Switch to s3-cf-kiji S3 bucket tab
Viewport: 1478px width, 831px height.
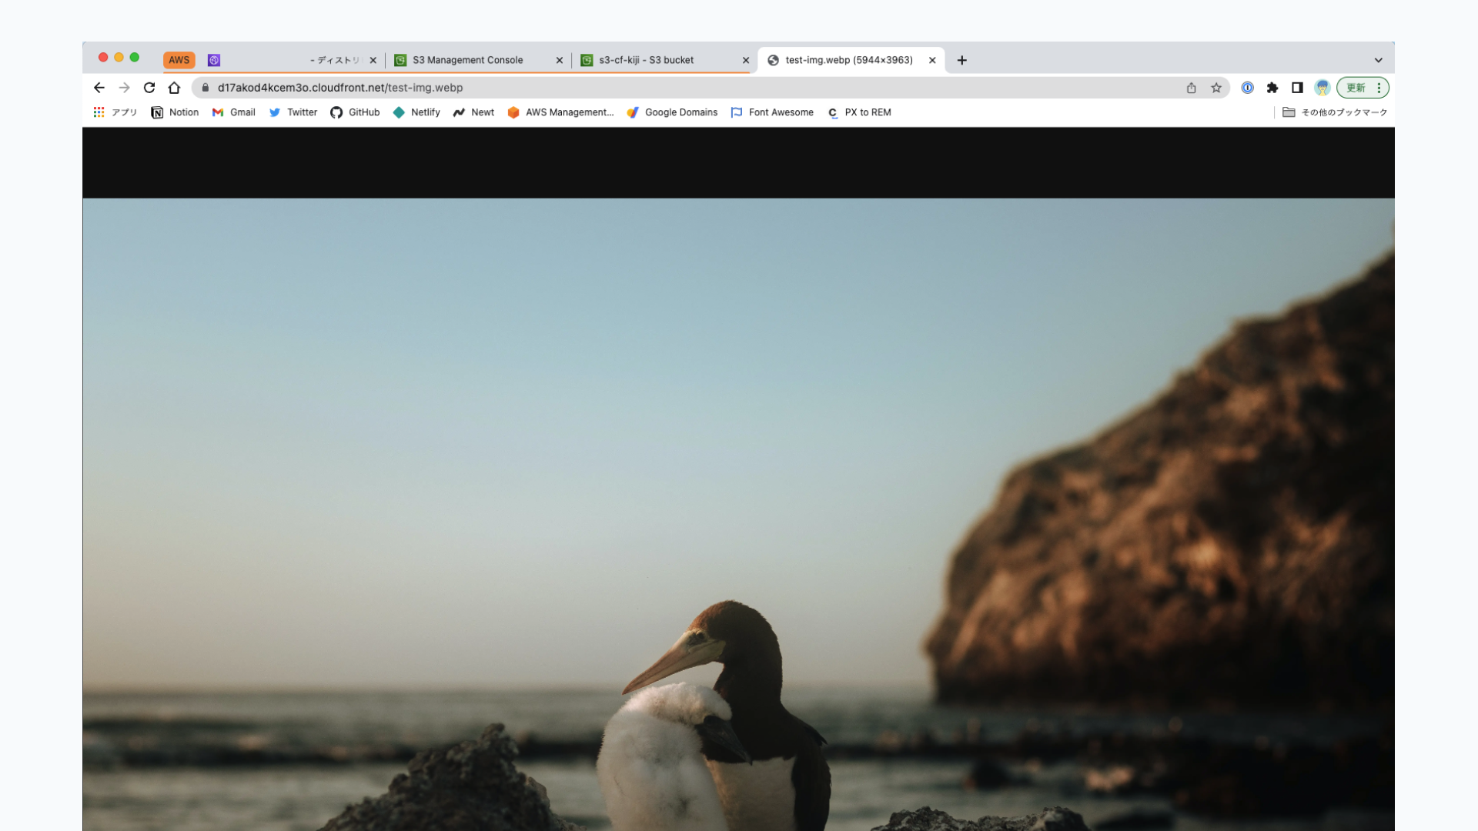coord(646,60)
